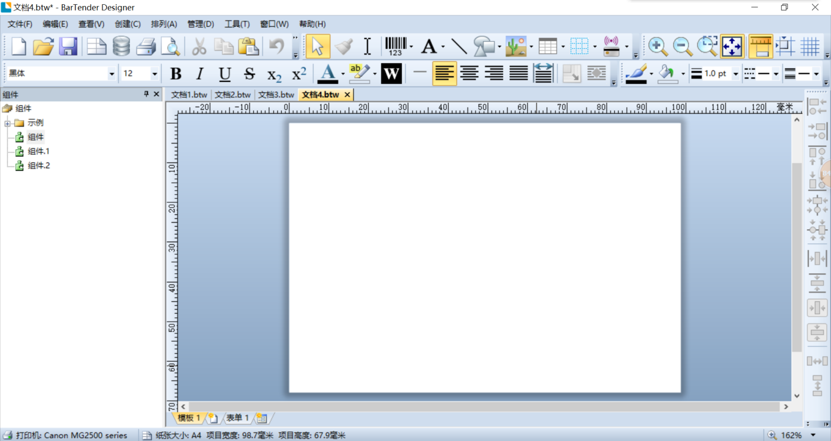Choose the dotted layout grid tool

pos(579,46)
